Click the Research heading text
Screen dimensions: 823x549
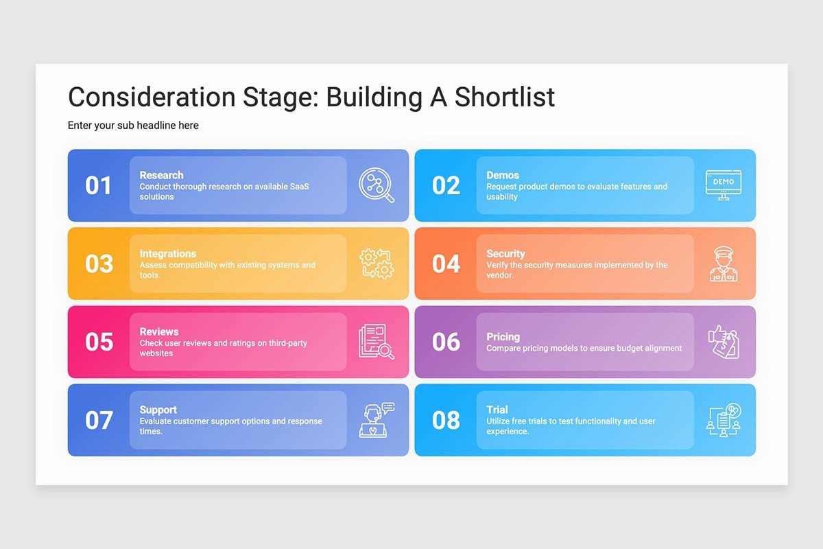pyautogui.click(x=161, y=175)
